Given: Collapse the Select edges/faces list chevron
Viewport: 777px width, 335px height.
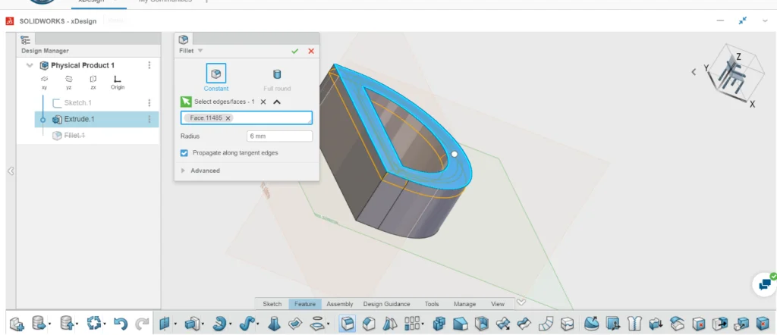Looking at the screenshot, I should pos(277,102).
